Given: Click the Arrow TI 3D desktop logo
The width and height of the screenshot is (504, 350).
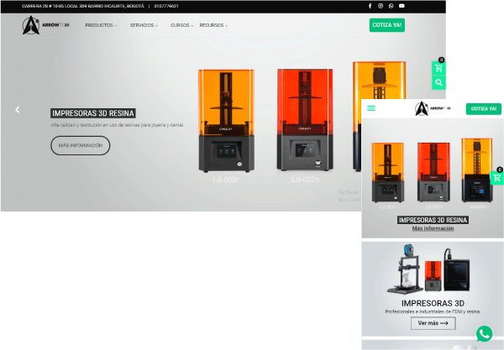Looking at the screenshot, I should click(x=46, y=25).
